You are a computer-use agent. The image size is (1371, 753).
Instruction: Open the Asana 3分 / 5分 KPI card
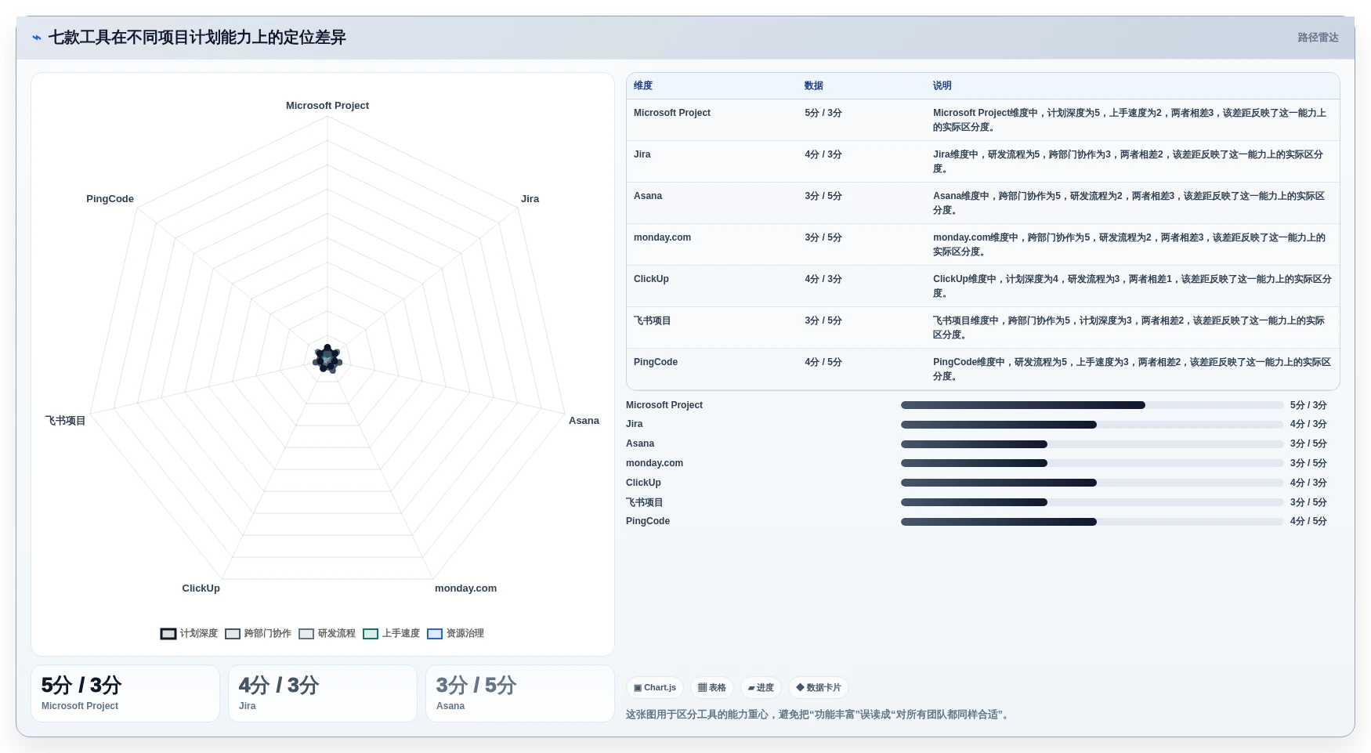(x=520, y=693)
